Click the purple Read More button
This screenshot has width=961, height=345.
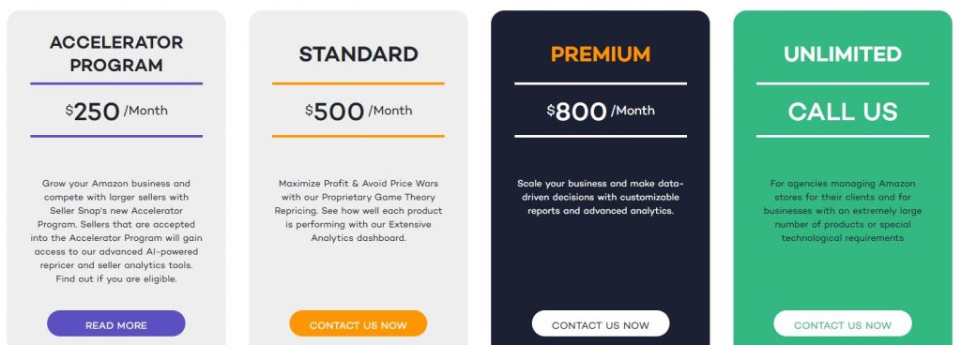[x=115, y=323]
